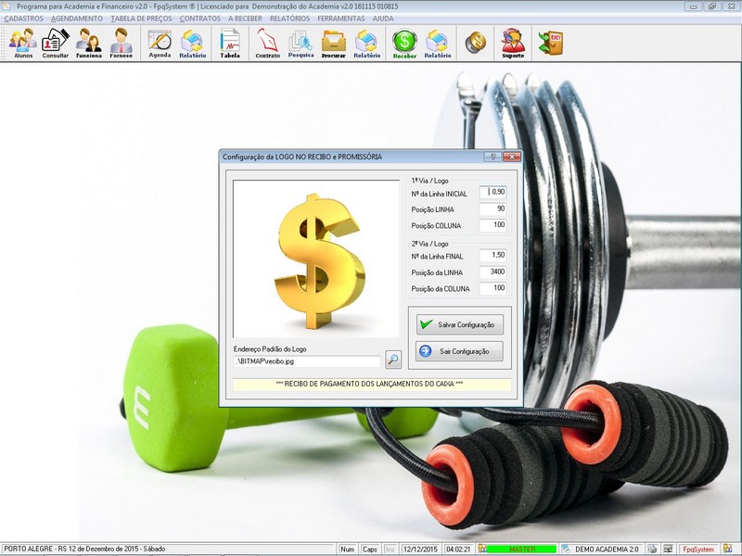Screen dimensions: 742x556
Task: Click the Caps indicator in status bar
Action: [x=369, y=549]
